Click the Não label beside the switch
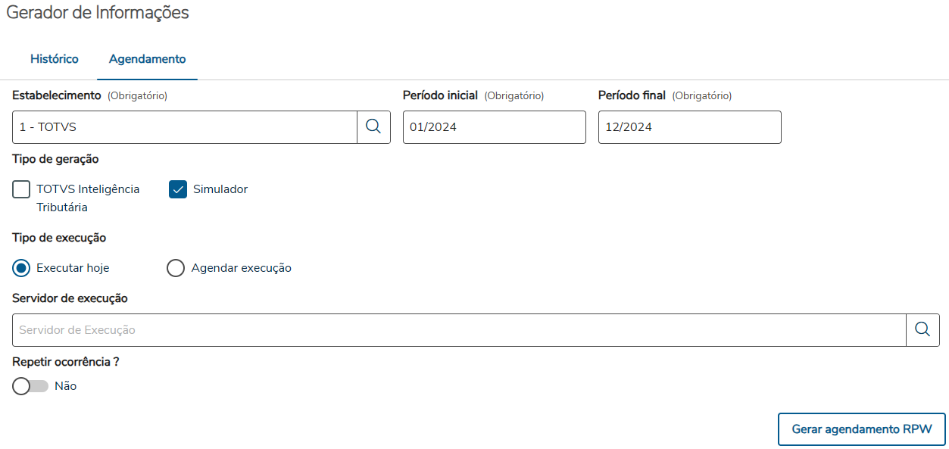The height and width of the screenshot is (449, 949). [x=66, y=386]
